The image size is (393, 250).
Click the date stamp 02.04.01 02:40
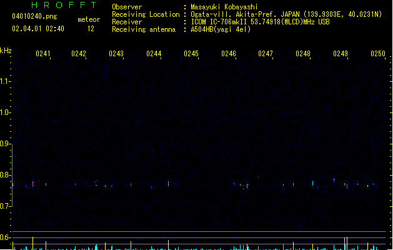(38, 29)
